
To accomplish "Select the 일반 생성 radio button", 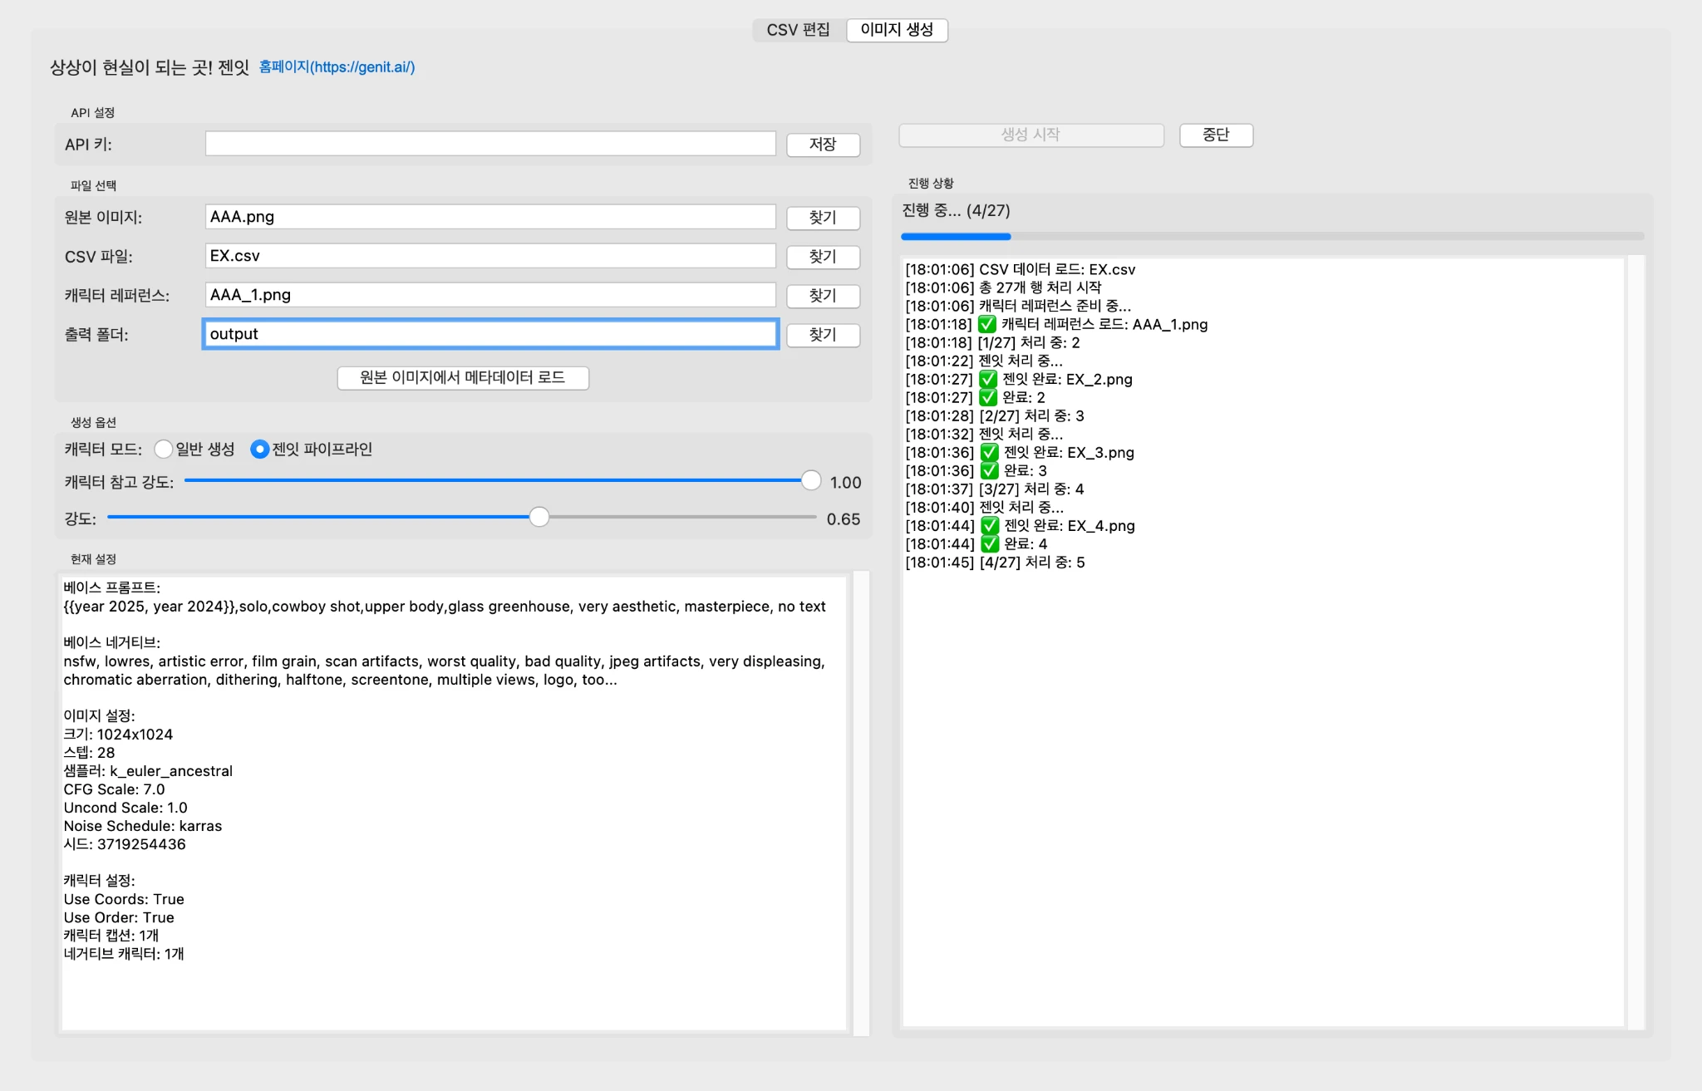I will (164, 450).
